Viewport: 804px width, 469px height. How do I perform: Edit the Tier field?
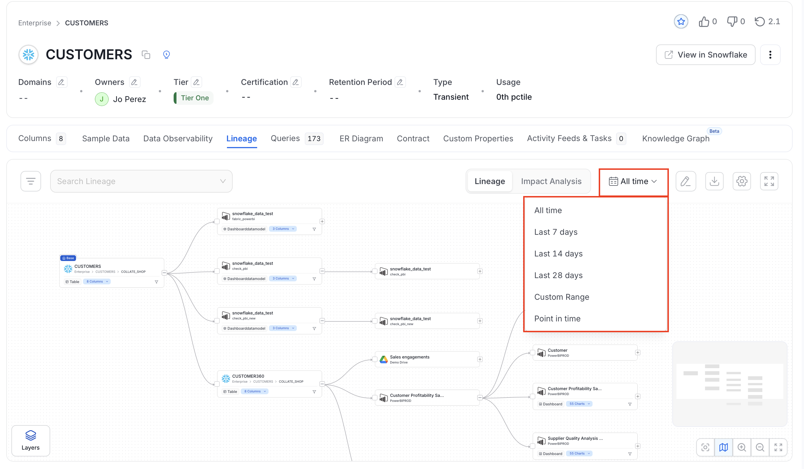(196, 82)
